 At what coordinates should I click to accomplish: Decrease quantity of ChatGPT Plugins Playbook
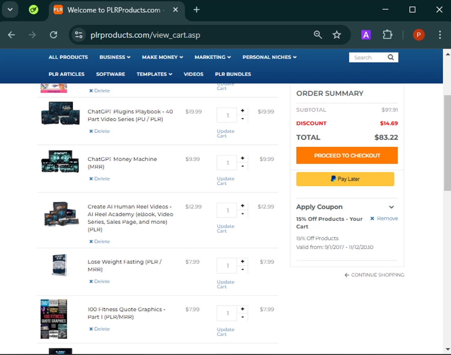coord(243,119)
